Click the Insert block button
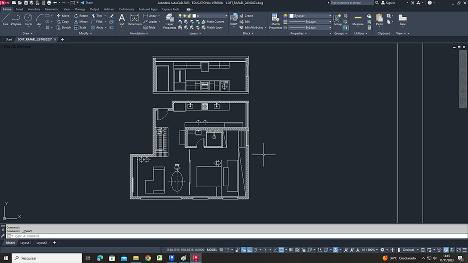Image resolution: width=468 pixels, height=263 pixels. pyautogui.click(x=234, y=20)
